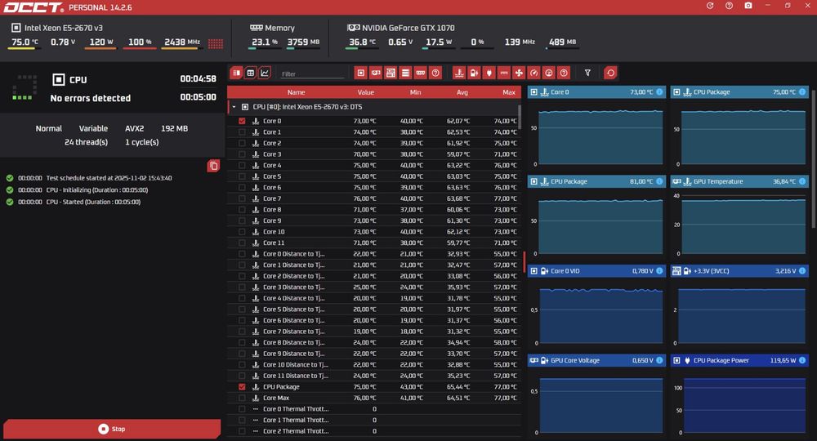Toggle GPU sensor filter icon

click(x=376, y=73)
